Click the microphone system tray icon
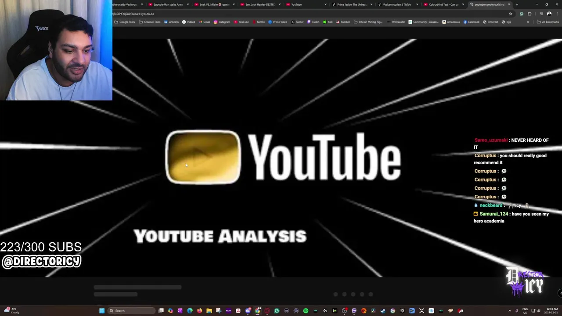562x316 pixels. [x=517, y=311]
